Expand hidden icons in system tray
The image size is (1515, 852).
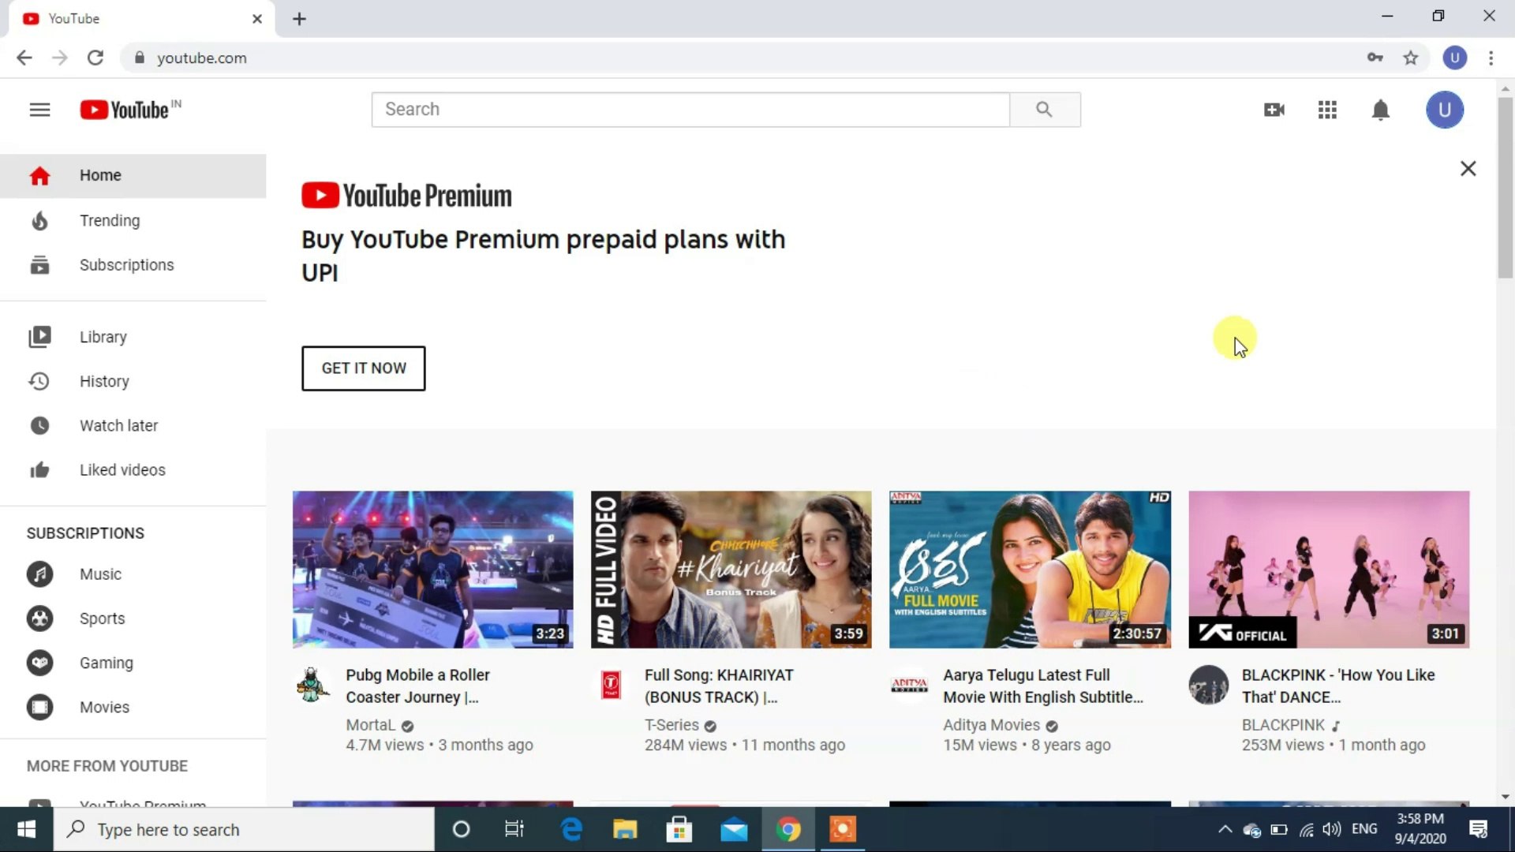(x=1225, y=829)
